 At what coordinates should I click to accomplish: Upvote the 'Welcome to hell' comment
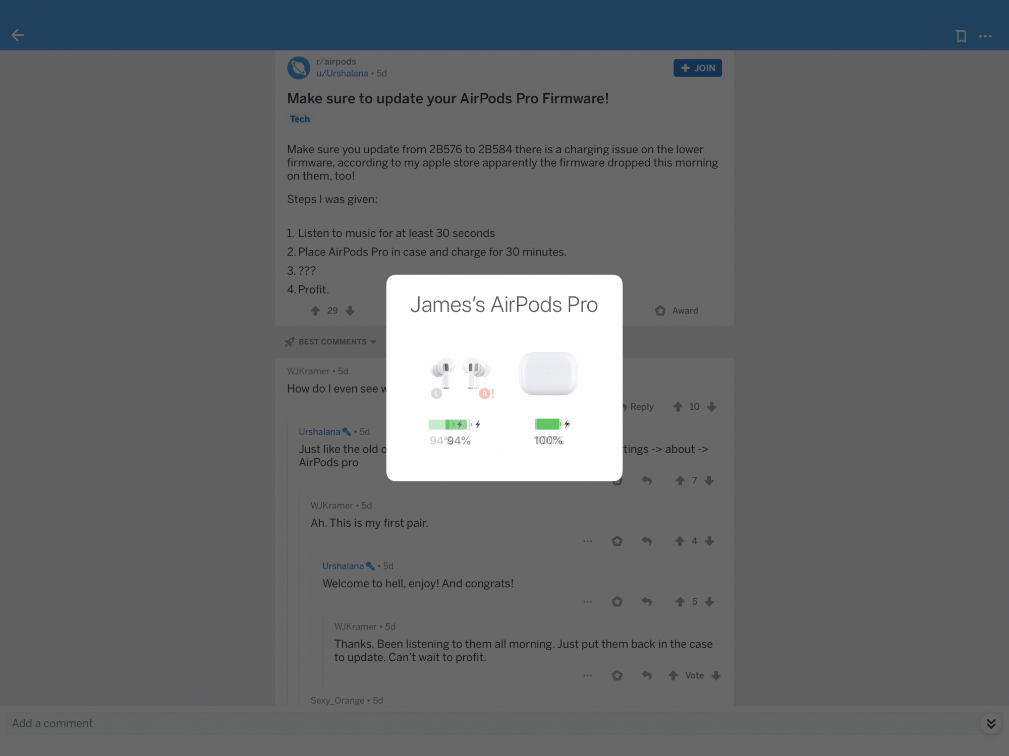pyautogui.click(x=680, y=602)
